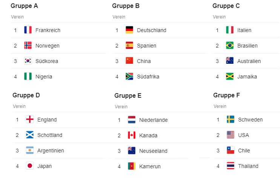Select the Canada flag icon
280x186 pixels.
pos(132,135)
